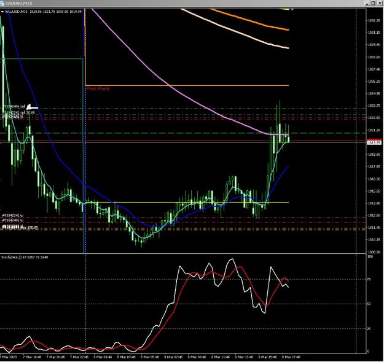This screenshot has width=384, height=362.
Task: Close the XAUUSD,M15 chart window
Action: click(379, 3)
